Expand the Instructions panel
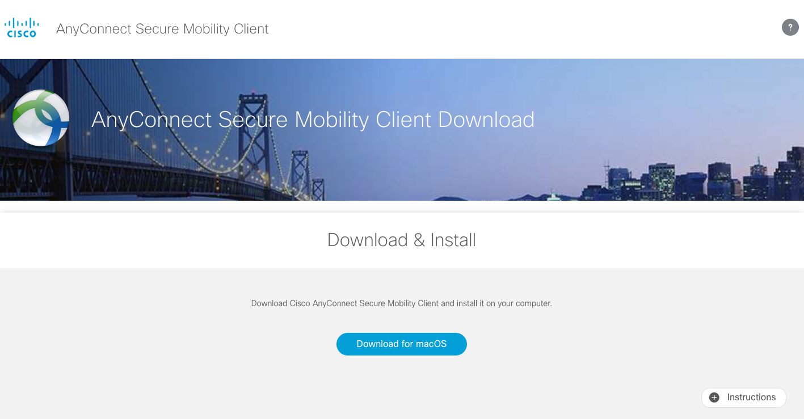The image size is (804, 419). pos(743,397)
